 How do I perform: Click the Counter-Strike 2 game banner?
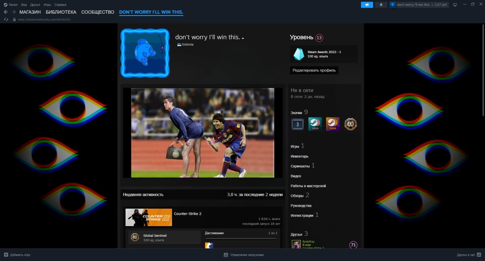(149, 217)
